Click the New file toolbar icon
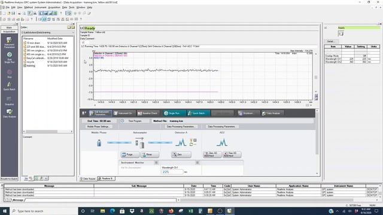Screen dimensions: 383x215 [4, 13]
